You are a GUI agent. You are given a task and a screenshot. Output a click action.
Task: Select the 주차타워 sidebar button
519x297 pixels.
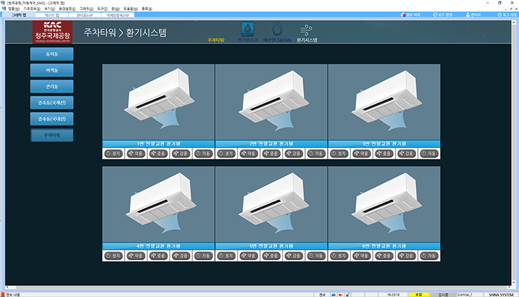pos(52,135)
